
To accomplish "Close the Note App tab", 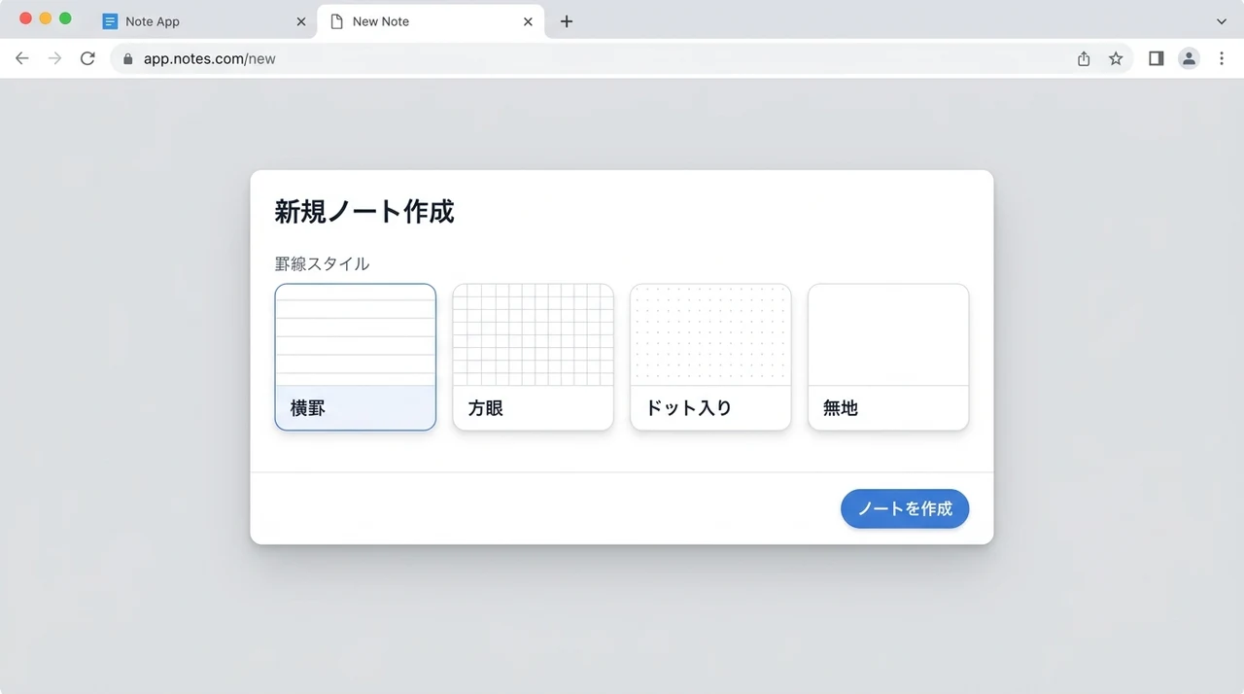I will 300,21.
